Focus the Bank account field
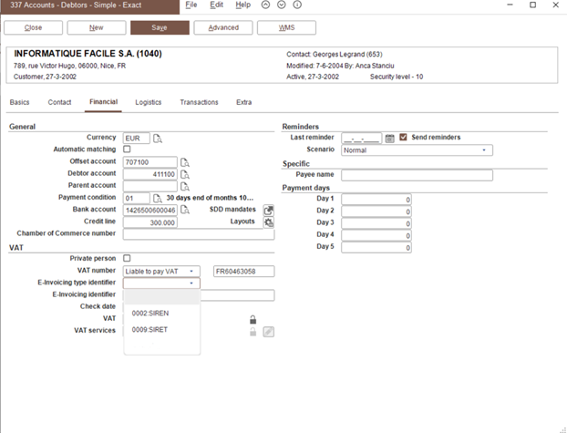The width and height of the screenshot is (567, 433). (x=150, y=211)
